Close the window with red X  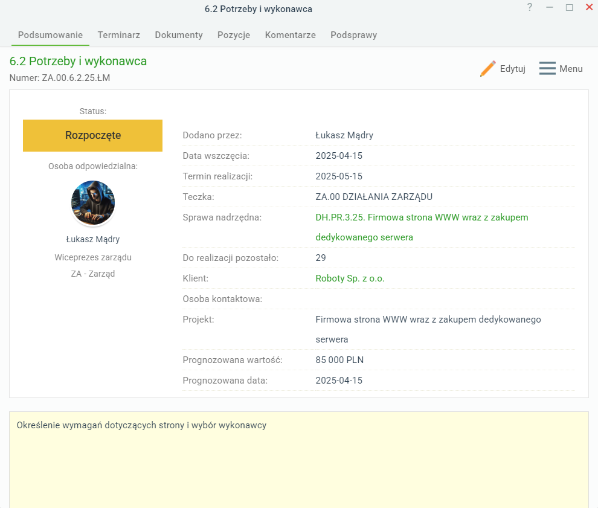tap(589, 7)
